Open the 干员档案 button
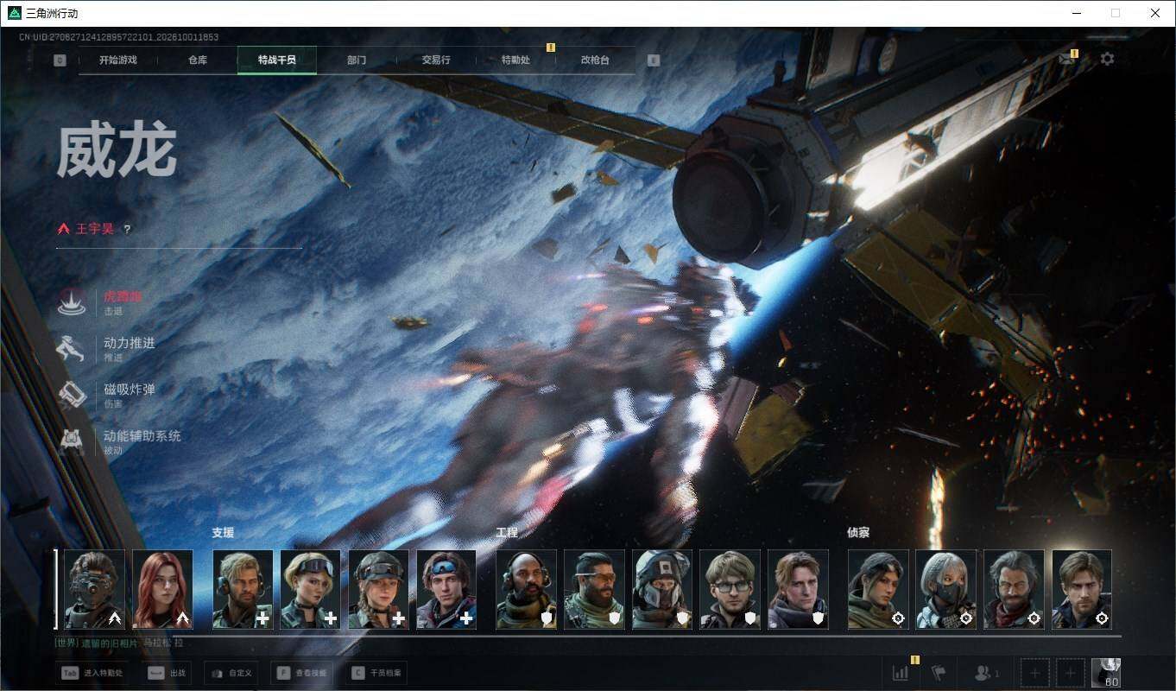The width and height of the screenshot is (1176, 691). click(x=376, y=673)
